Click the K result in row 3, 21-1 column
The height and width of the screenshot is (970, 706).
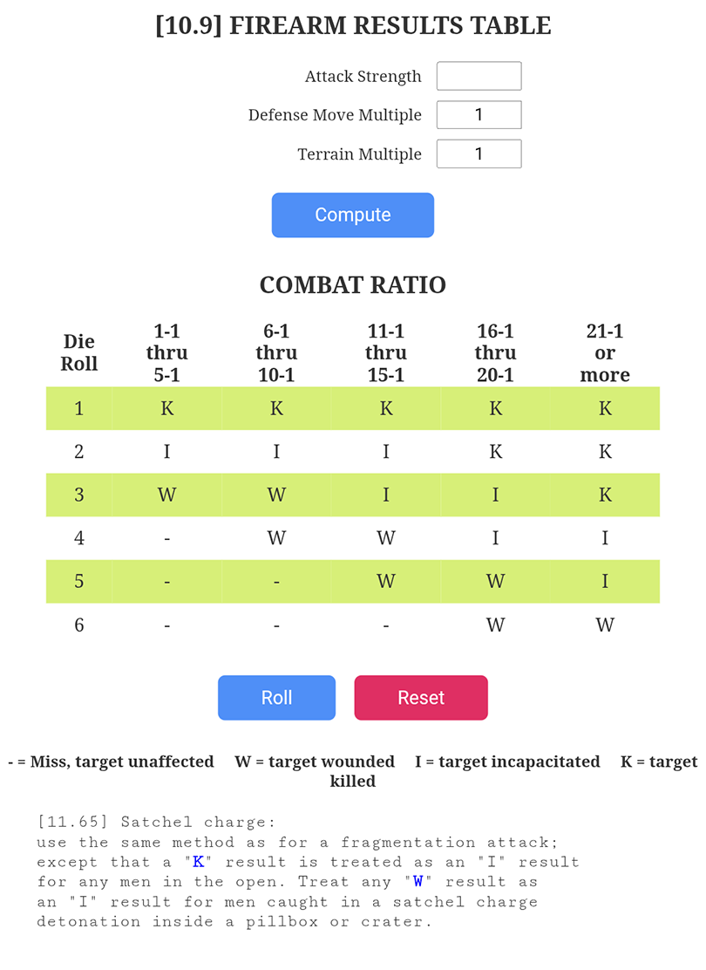(605, 495)
